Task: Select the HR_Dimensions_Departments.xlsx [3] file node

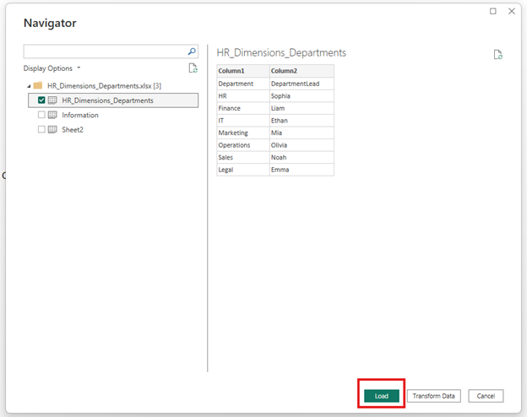Action: [104, 86]
